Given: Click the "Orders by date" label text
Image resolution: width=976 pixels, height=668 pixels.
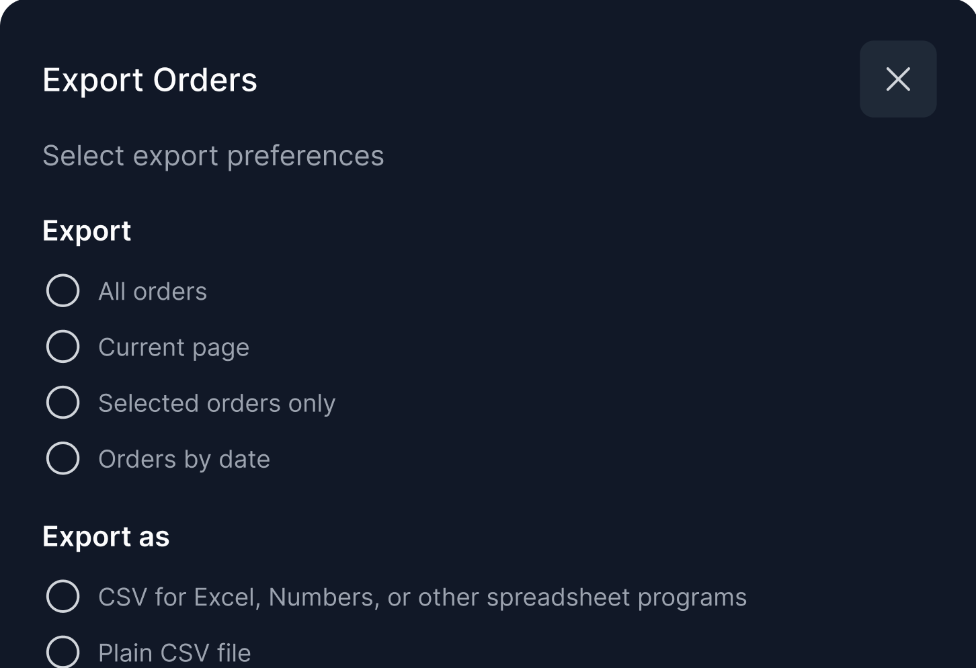Looking at the screenshot, I should click(184, 459).
